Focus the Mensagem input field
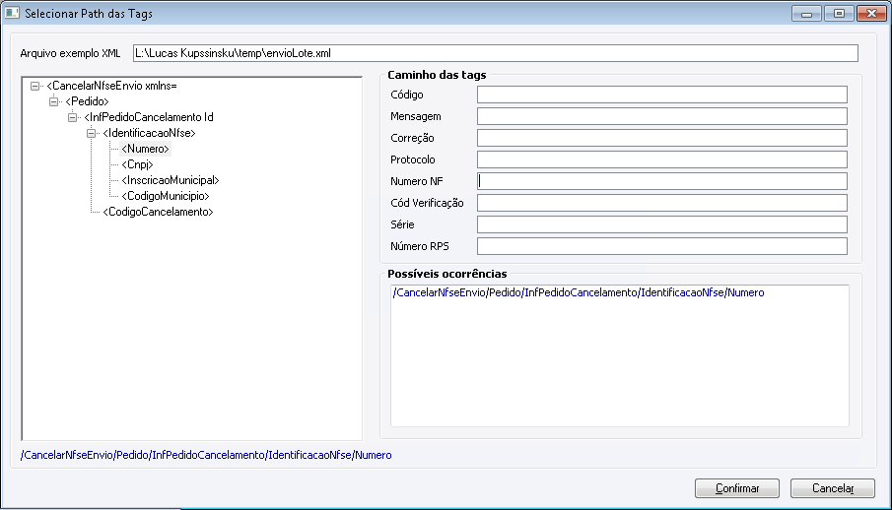This screenshot has width=892, height=510. pos(662,116)
